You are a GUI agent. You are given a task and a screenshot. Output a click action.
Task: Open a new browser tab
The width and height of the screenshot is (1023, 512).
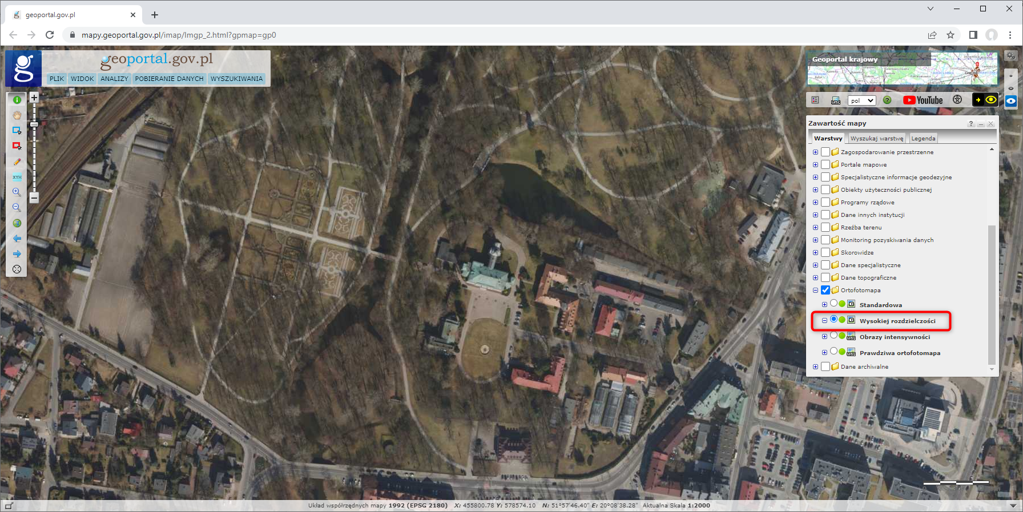tap(155, 15)
